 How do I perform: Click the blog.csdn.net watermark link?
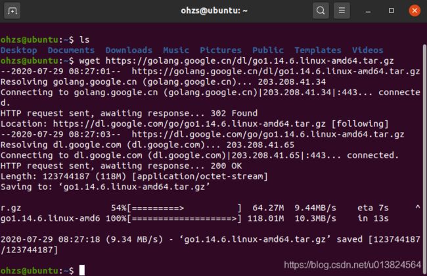point(352,265)
